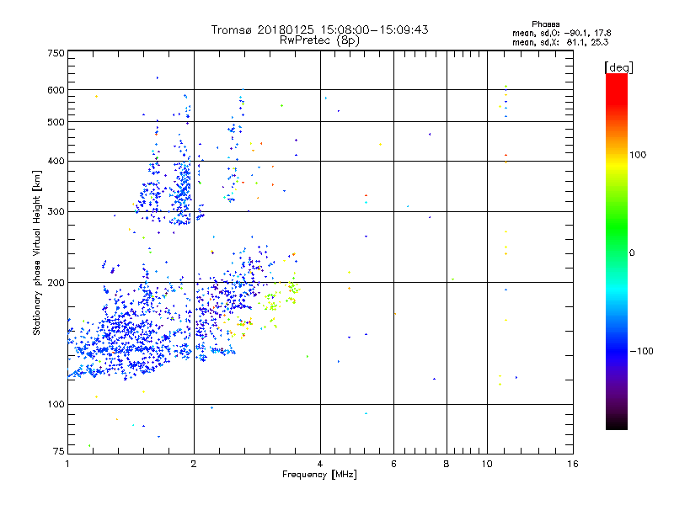Click the y-axis label "500"
This screenshot has height=505, width=674.
[56, 122]
